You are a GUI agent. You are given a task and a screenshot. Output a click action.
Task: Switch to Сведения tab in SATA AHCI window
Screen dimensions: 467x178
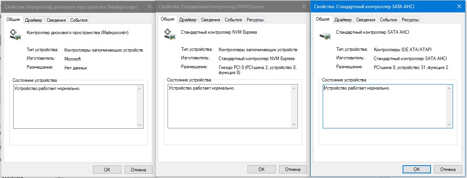[365, 20]
